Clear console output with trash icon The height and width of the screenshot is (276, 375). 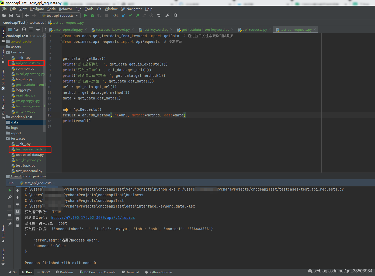tap(18, 225)
